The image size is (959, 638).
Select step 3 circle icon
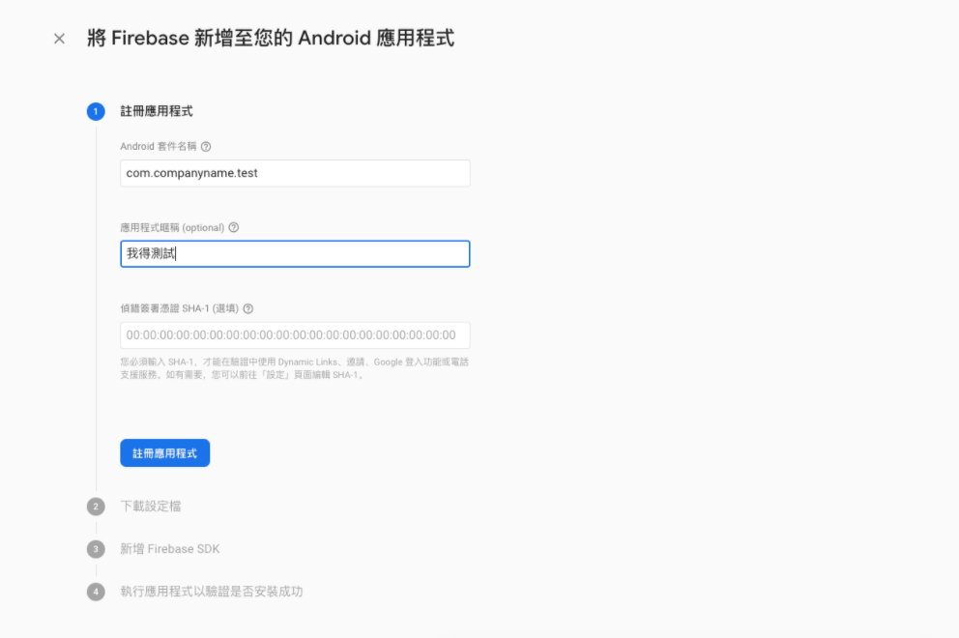coord(96,549)
